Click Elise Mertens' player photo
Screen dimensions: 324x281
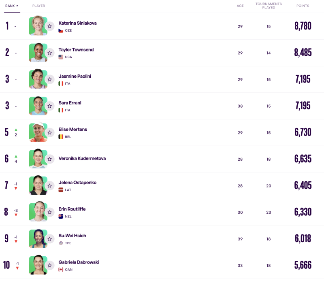point(37,132)
